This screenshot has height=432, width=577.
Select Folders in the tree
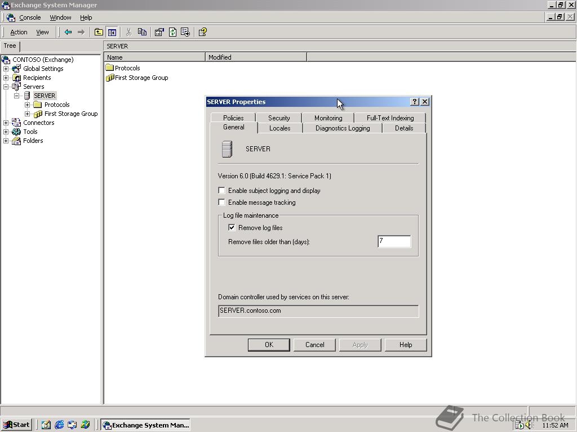pos(33,141)
